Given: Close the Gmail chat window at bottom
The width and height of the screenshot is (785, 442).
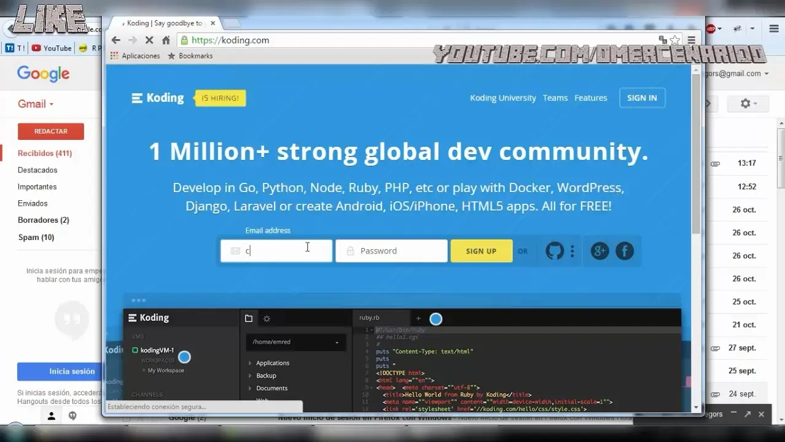Looking at the screenshot, I should [761, 414].
